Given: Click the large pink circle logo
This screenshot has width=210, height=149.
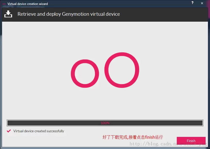Looking at the screenshot, I should tap(122, 70).
